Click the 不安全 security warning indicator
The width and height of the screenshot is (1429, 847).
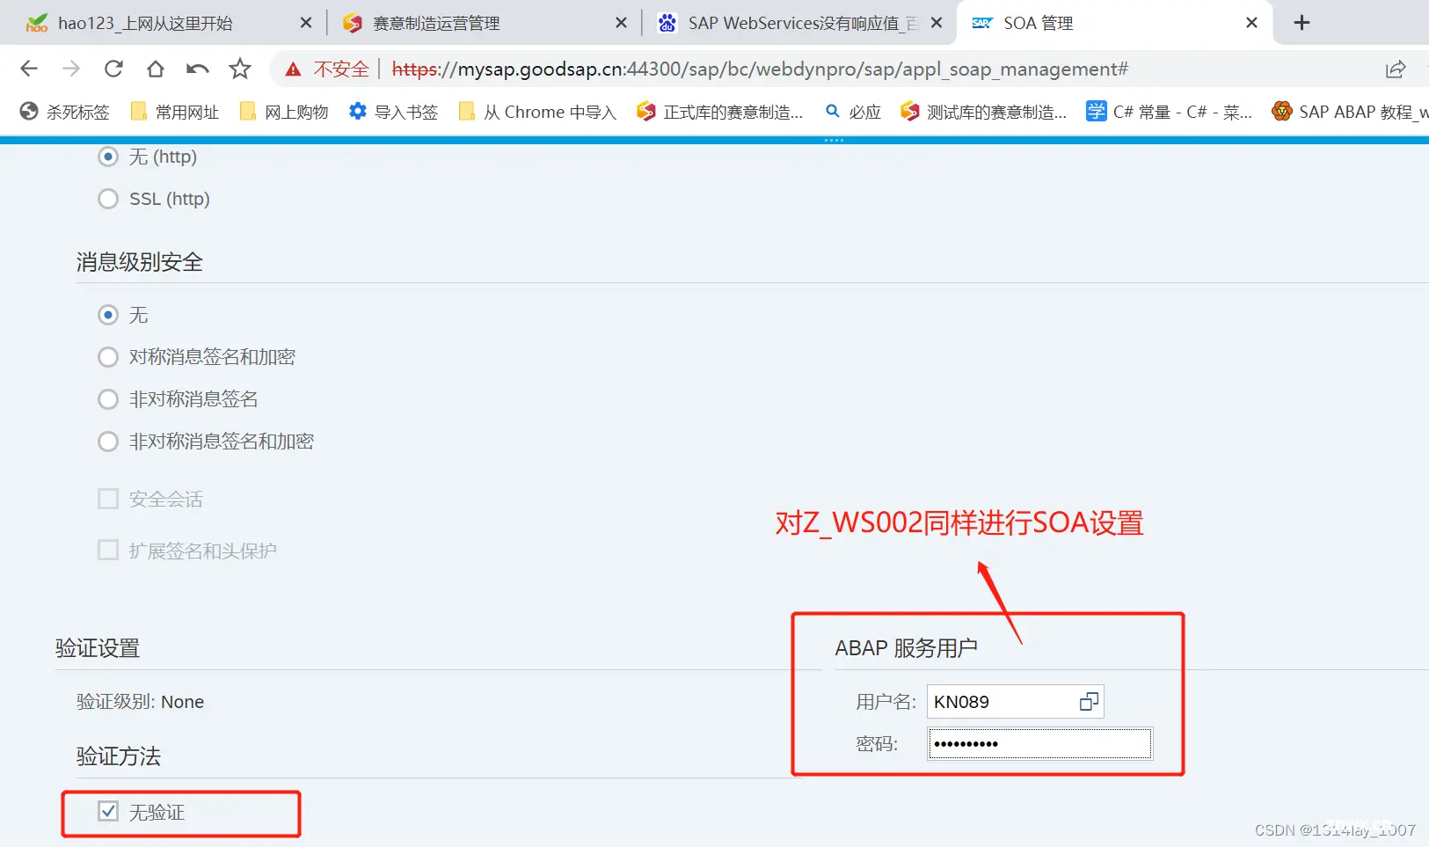(x=327, y=69)
